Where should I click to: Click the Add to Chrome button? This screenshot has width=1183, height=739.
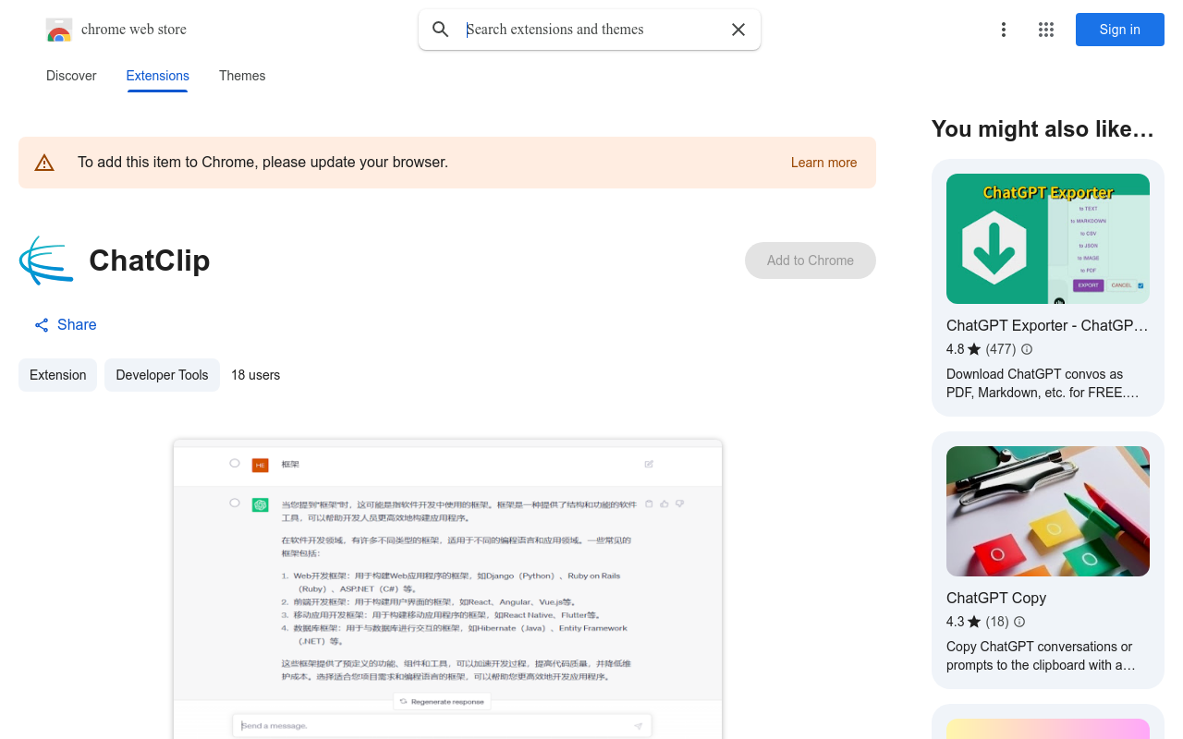[x=811, y=260]
